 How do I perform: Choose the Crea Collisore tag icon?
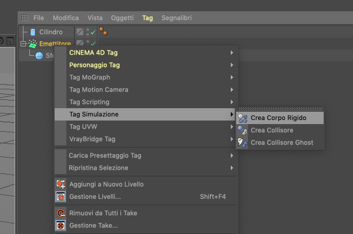(243, 131)
